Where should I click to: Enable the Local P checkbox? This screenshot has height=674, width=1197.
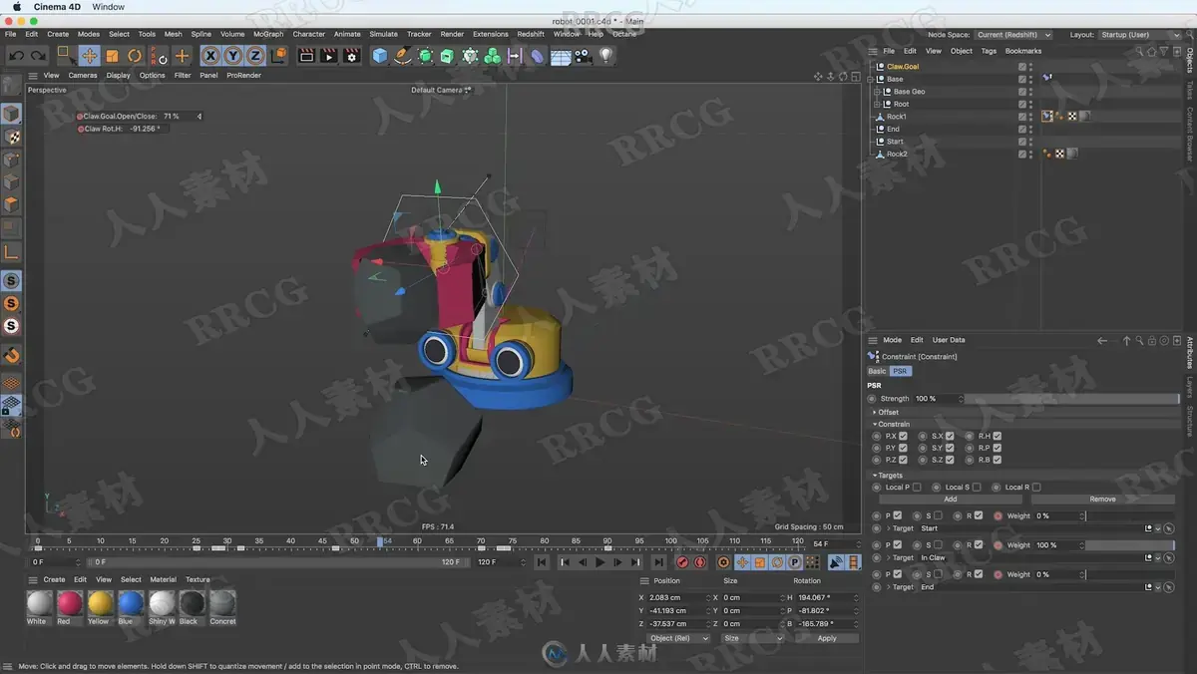[x=917, y=488]
